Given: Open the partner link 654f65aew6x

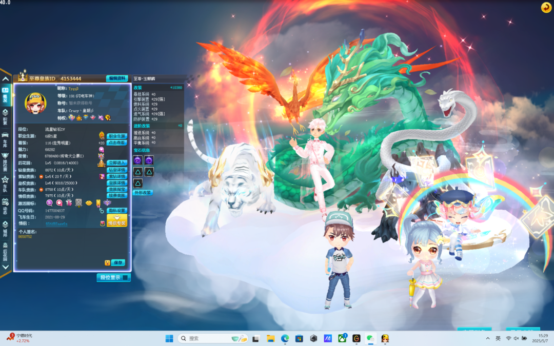Looking at the screenshot, I should click(56, 223).
